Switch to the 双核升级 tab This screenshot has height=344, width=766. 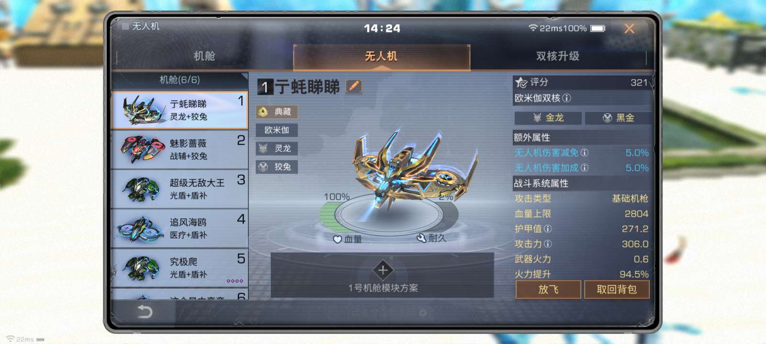tap(558, 56)
